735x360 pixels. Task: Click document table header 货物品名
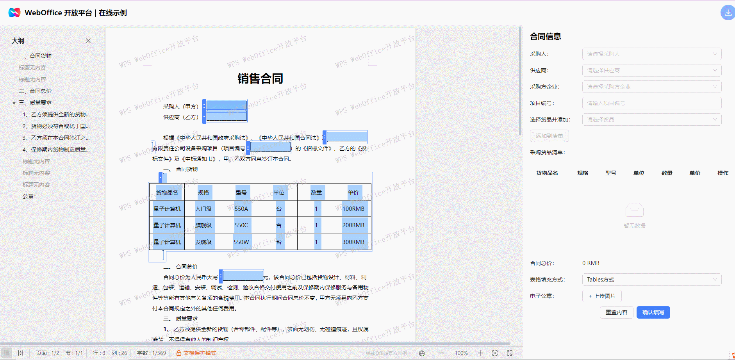click(167, 192)
